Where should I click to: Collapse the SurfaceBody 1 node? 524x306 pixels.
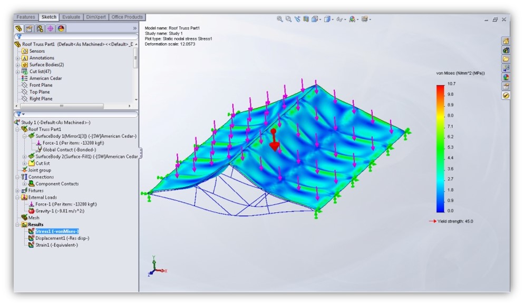point(24,136)
